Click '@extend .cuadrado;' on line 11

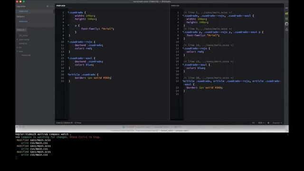[x=89, y=45]
